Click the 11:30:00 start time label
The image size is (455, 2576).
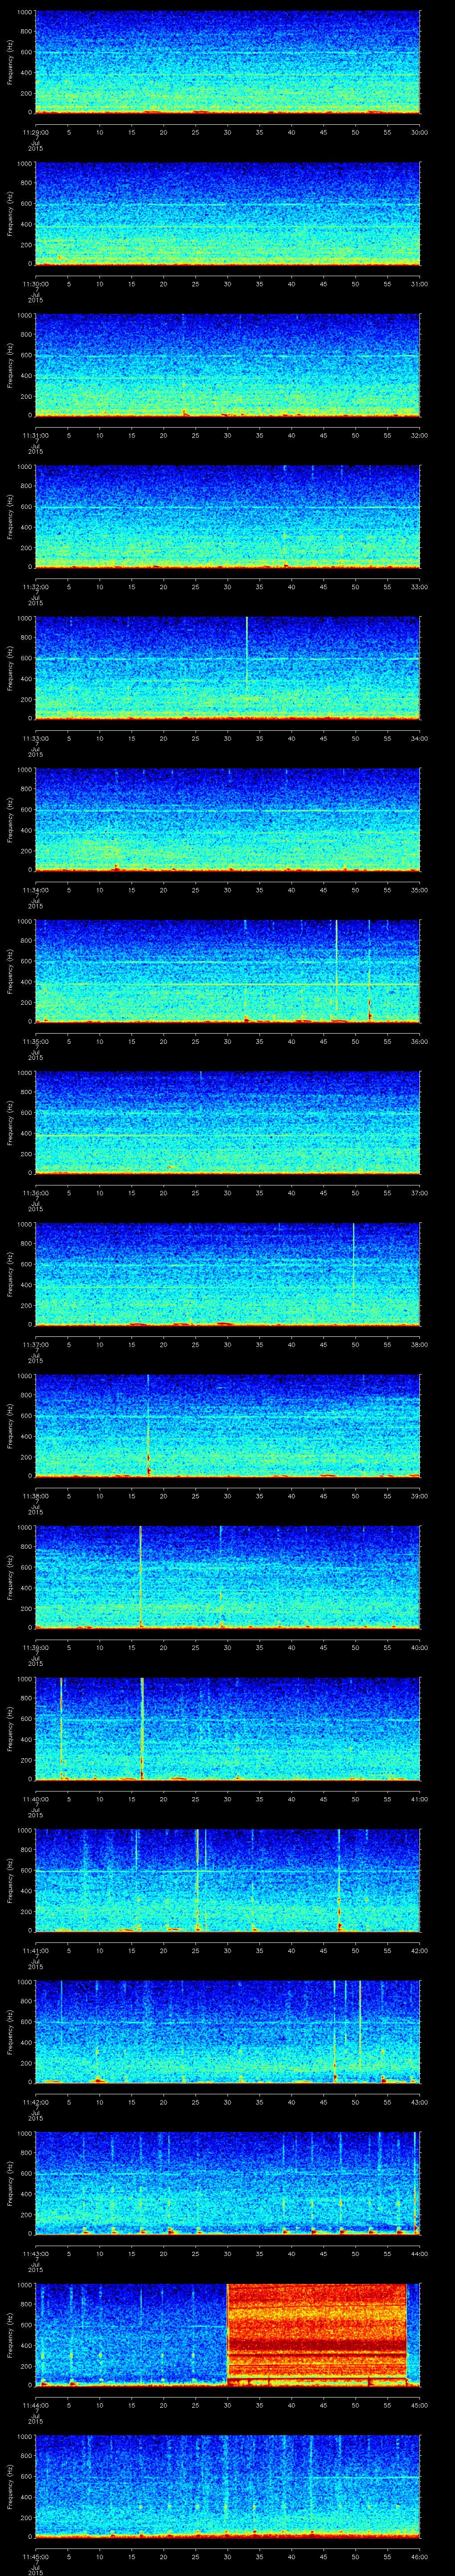(x=35, y=284)
